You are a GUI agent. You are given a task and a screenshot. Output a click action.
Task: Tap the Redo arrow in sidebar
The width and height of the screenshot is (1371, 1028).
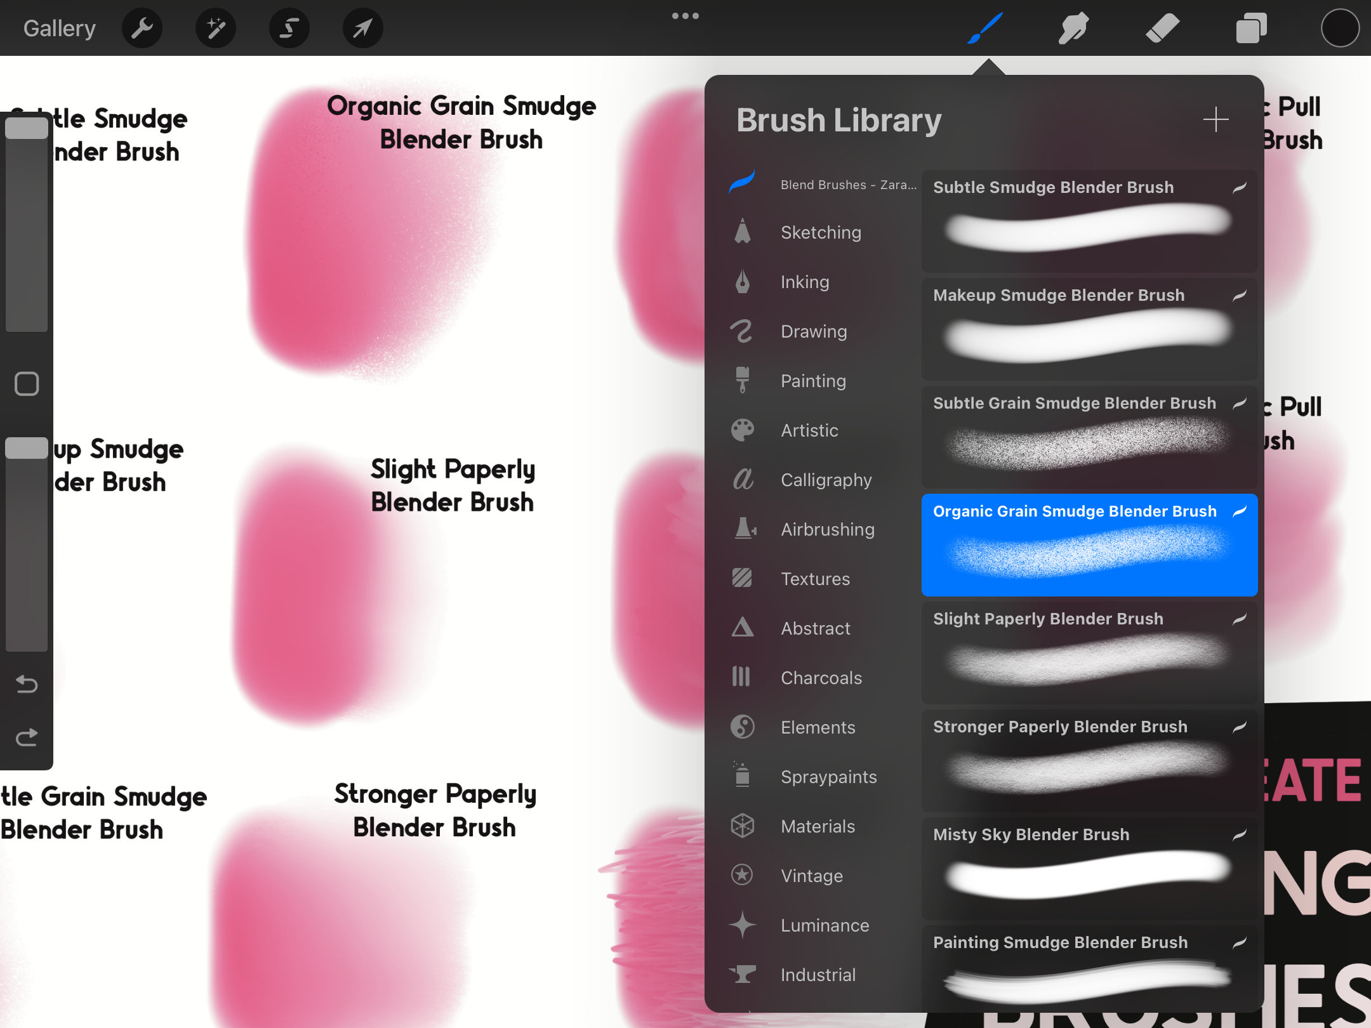[27, 737]
